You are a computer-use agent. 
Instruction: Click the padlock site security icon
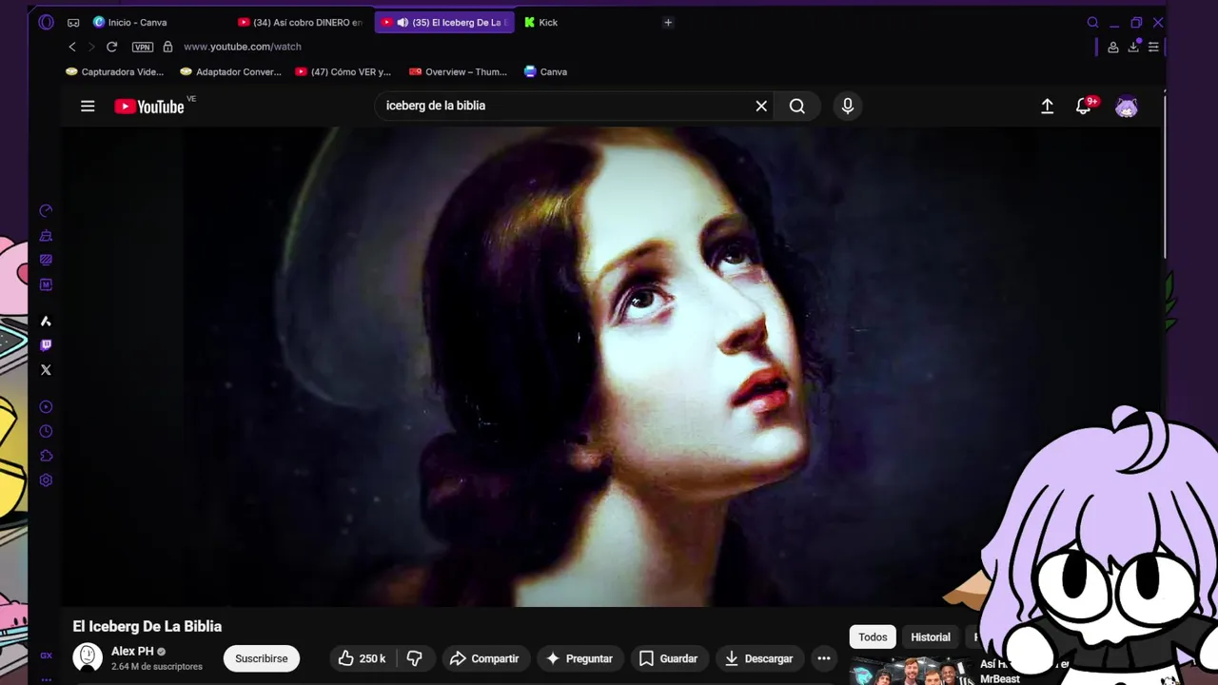pyautogui.click(x=167, y=47)
